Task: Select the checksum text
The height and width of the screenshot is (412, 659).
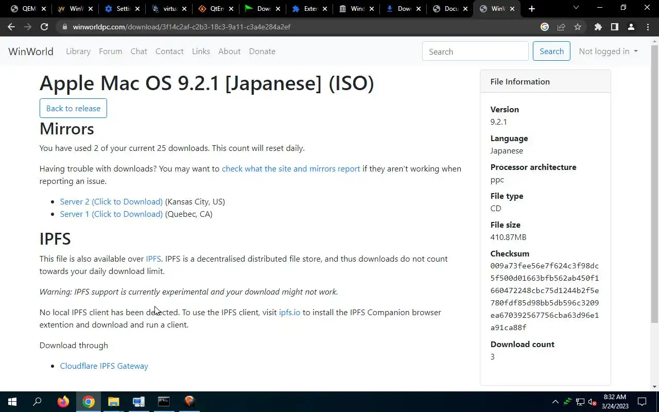Action: point(545,297)
